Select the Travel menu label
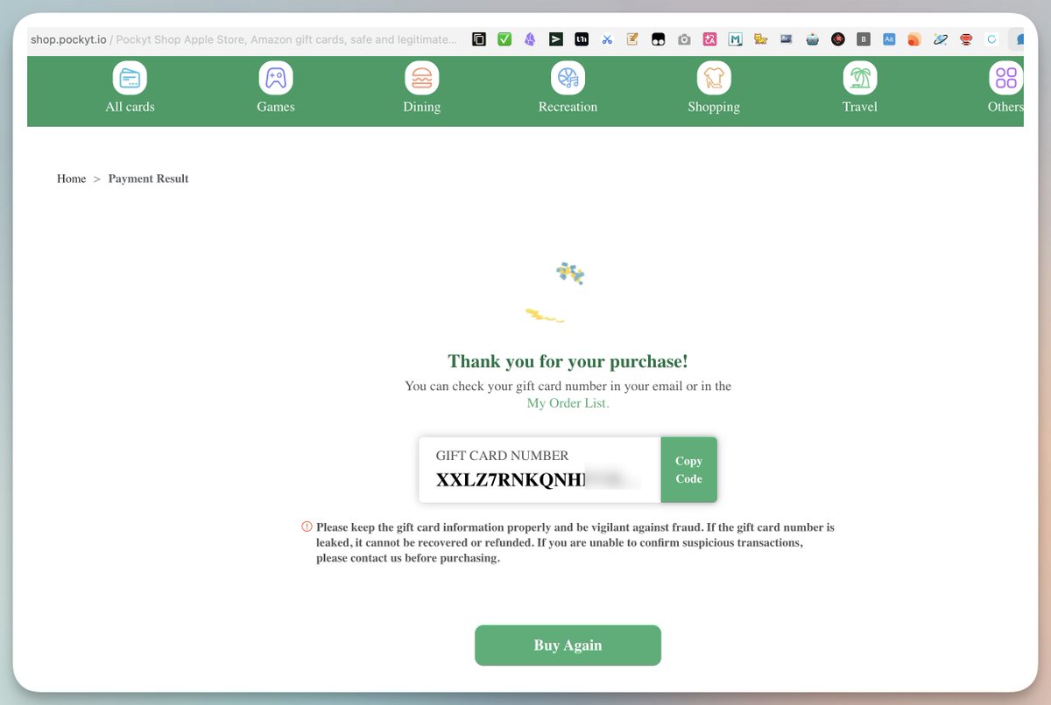 [x=860, y=107]
